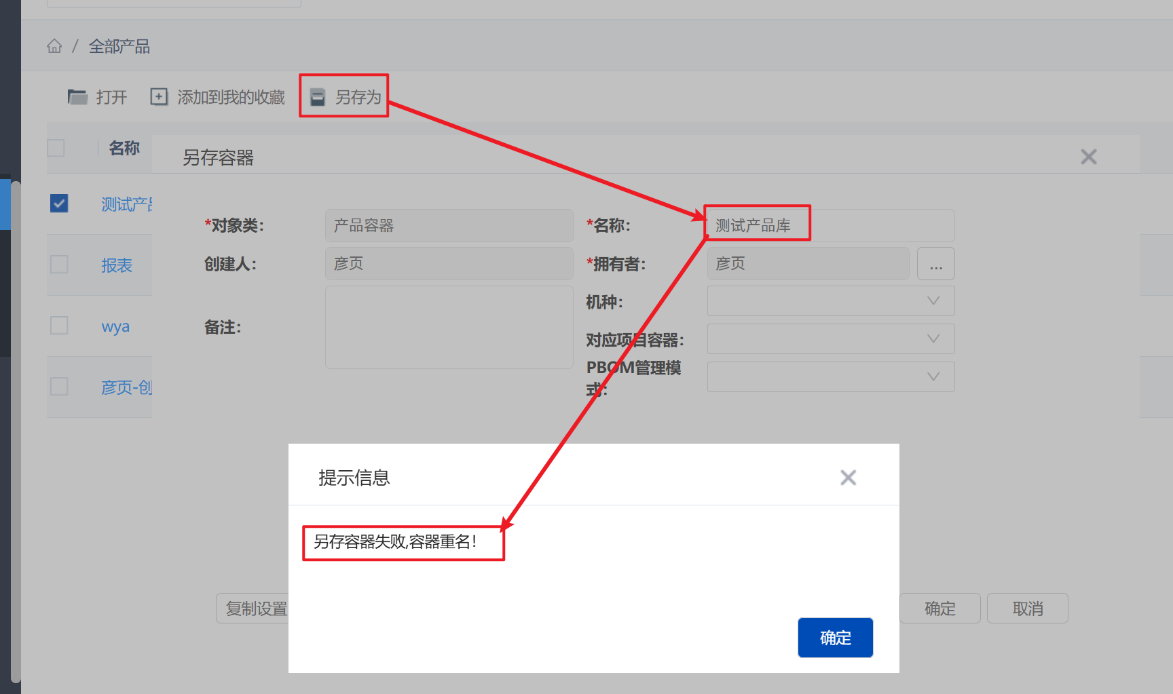Close the 提示信息 popup with X
1173x694 pixels.
848,478
